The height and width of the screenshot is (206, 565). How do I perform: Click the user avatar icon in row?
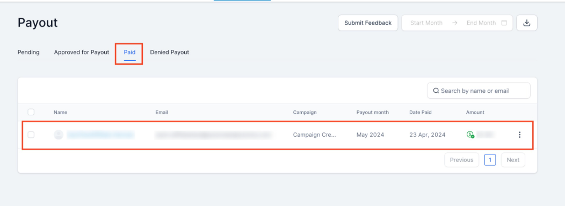pos(59,135)
